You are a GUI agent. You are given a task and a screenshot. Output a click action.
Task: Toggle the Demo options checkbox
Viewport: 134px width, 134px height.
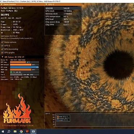click(2, 42)
